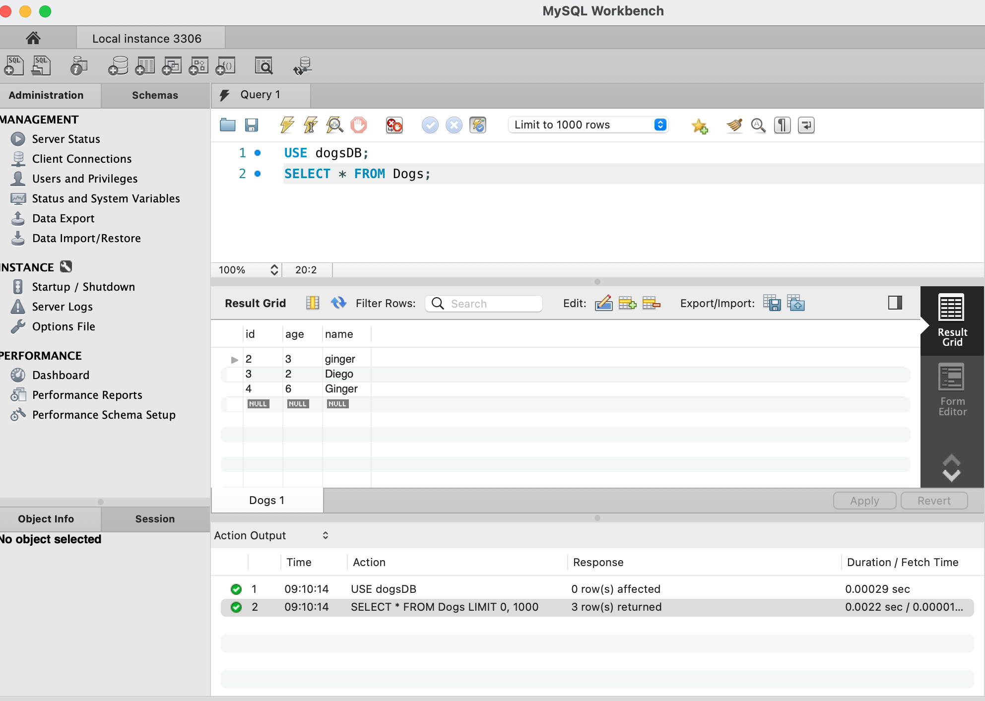Image resolution: width=985 pixels, height=701 pixels.
Task: Open the Limit to 1000 rows dropdown
Action: pyautogui.click(x=589, y=125)
